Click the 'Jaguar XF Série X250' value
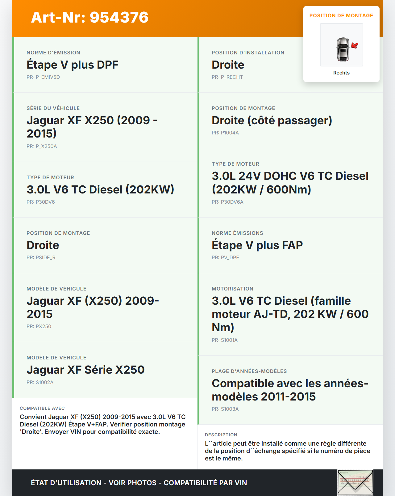This screenshot has height=496, width=395. pyautogui.click(x=85, y=370)
